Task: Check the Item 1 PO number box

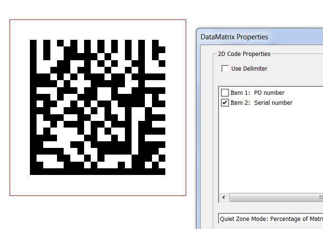Action: pos(225,93)
